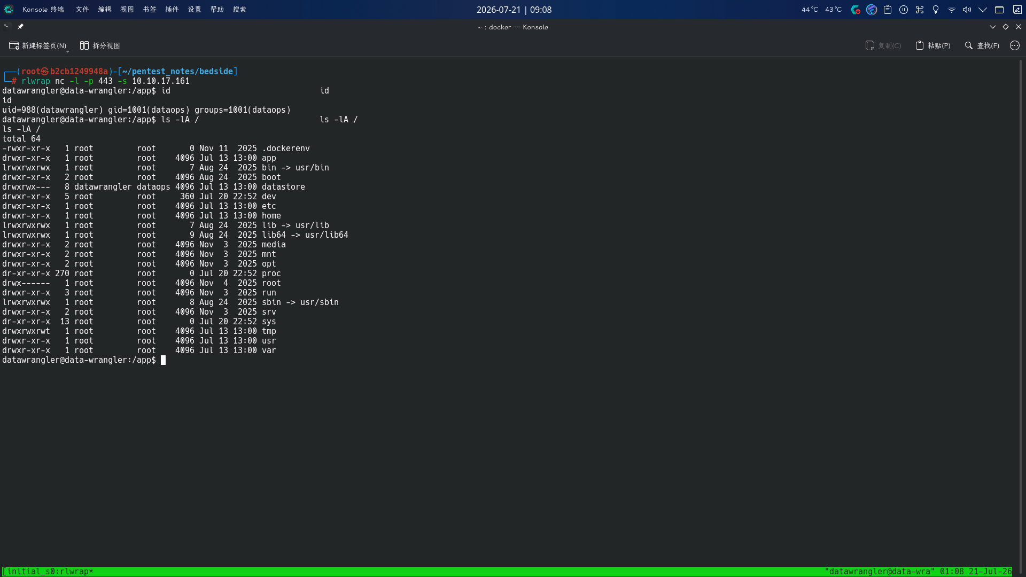Click the lightbulb tray icon
1026x577 pixels.
tap(936, 10)
